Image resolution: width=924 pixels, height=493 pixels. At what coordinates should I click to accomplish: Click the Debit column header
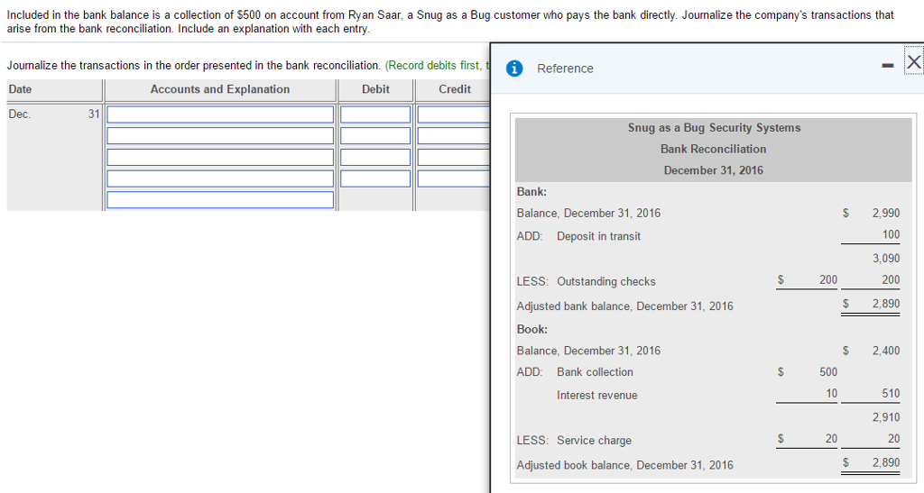click(375, 89)
